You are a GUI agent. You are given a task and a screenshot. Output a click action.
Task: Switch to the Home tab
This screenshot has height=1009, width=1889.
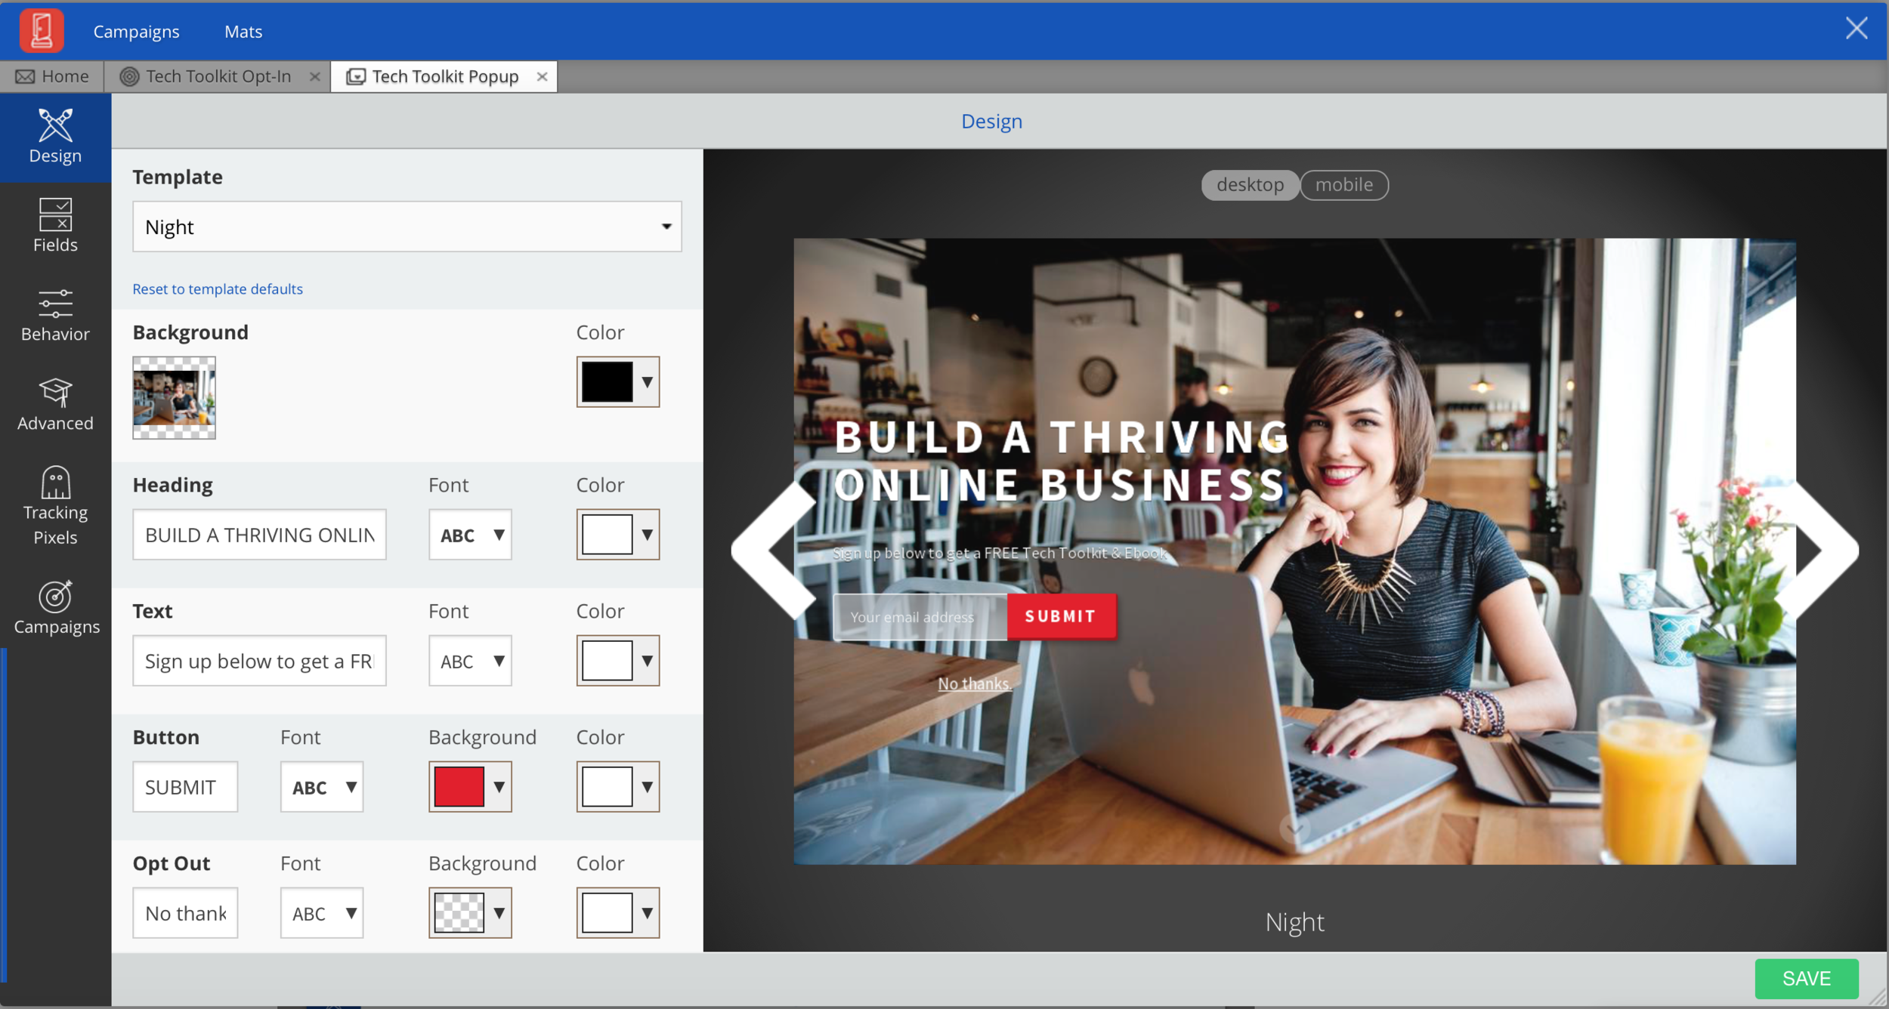coord(51,76)
